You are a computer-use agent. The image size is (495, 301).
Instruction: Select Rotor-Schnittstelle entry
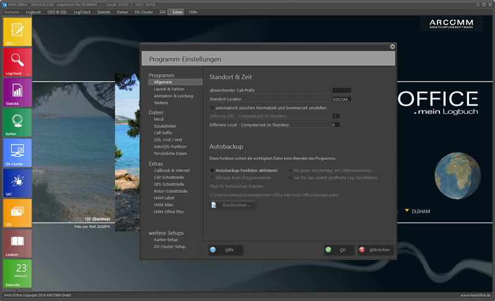point(171,192)
